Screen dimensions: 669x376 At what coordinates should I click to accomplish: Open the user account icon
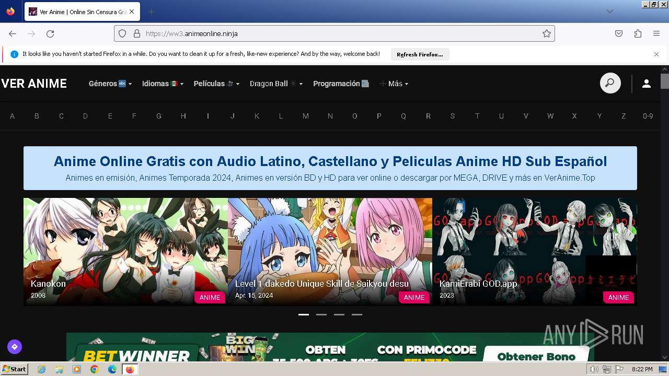tap(647, 84)
